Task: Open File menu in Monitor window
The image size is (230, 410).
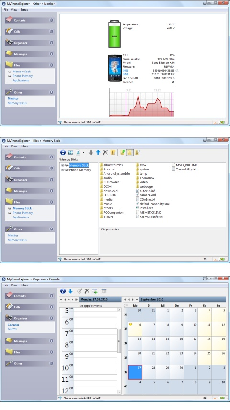Action: point(6,10)
